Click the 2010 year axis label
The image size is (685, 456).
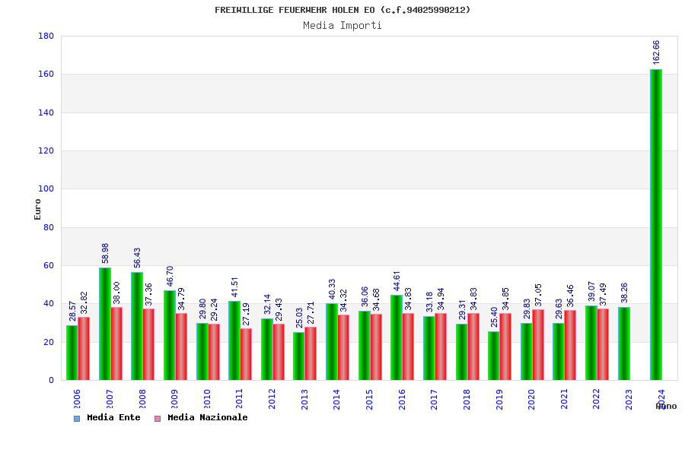pyautogui.click(x=206, y=399)
